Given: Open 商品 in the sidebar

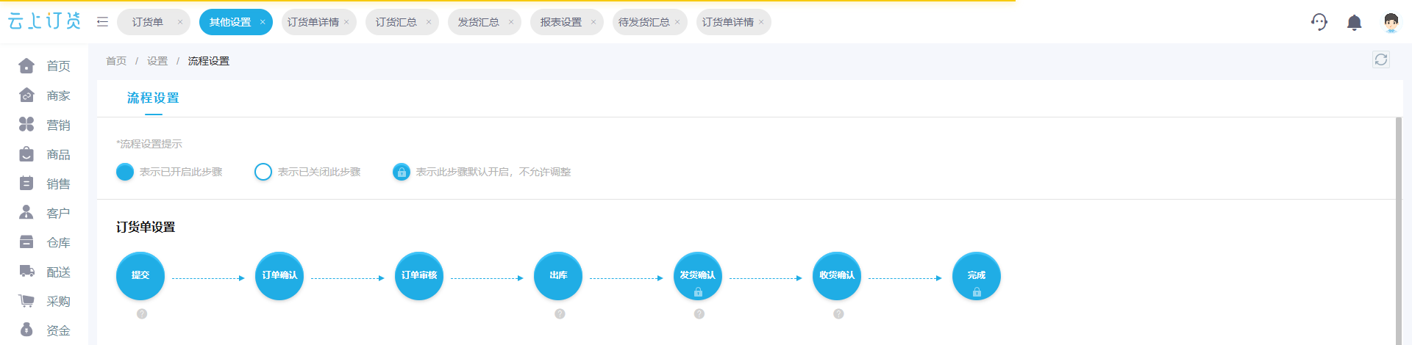Looking at the screenshot, I should point(44,154).
